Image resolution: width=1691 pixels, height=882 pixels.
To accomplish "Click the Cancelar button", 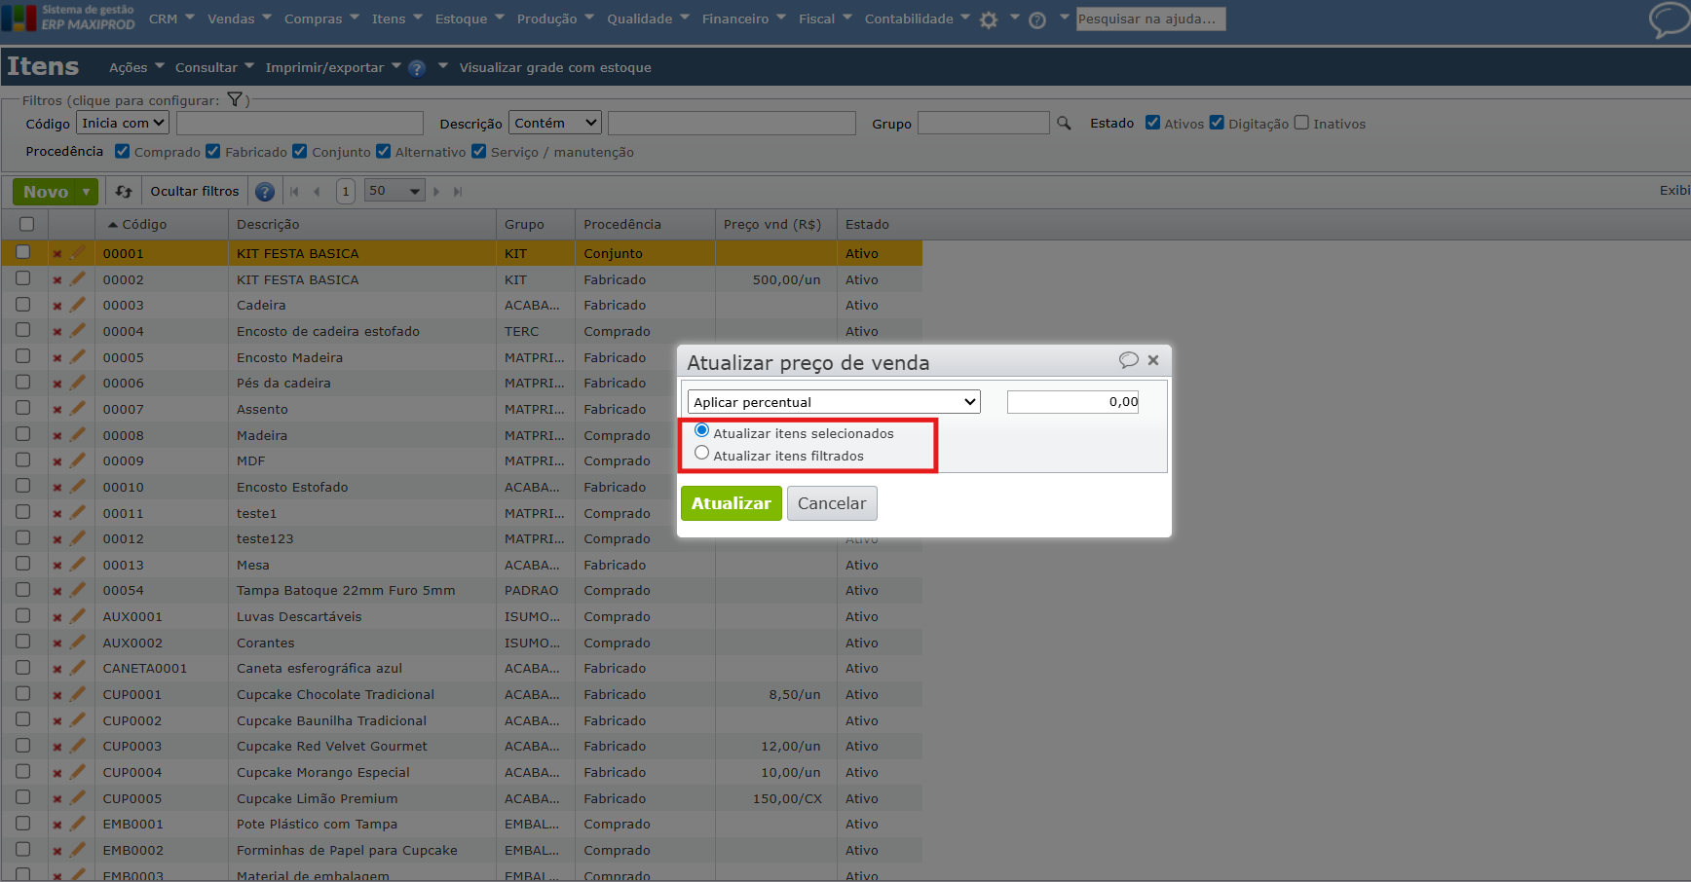I will [832, 503].
